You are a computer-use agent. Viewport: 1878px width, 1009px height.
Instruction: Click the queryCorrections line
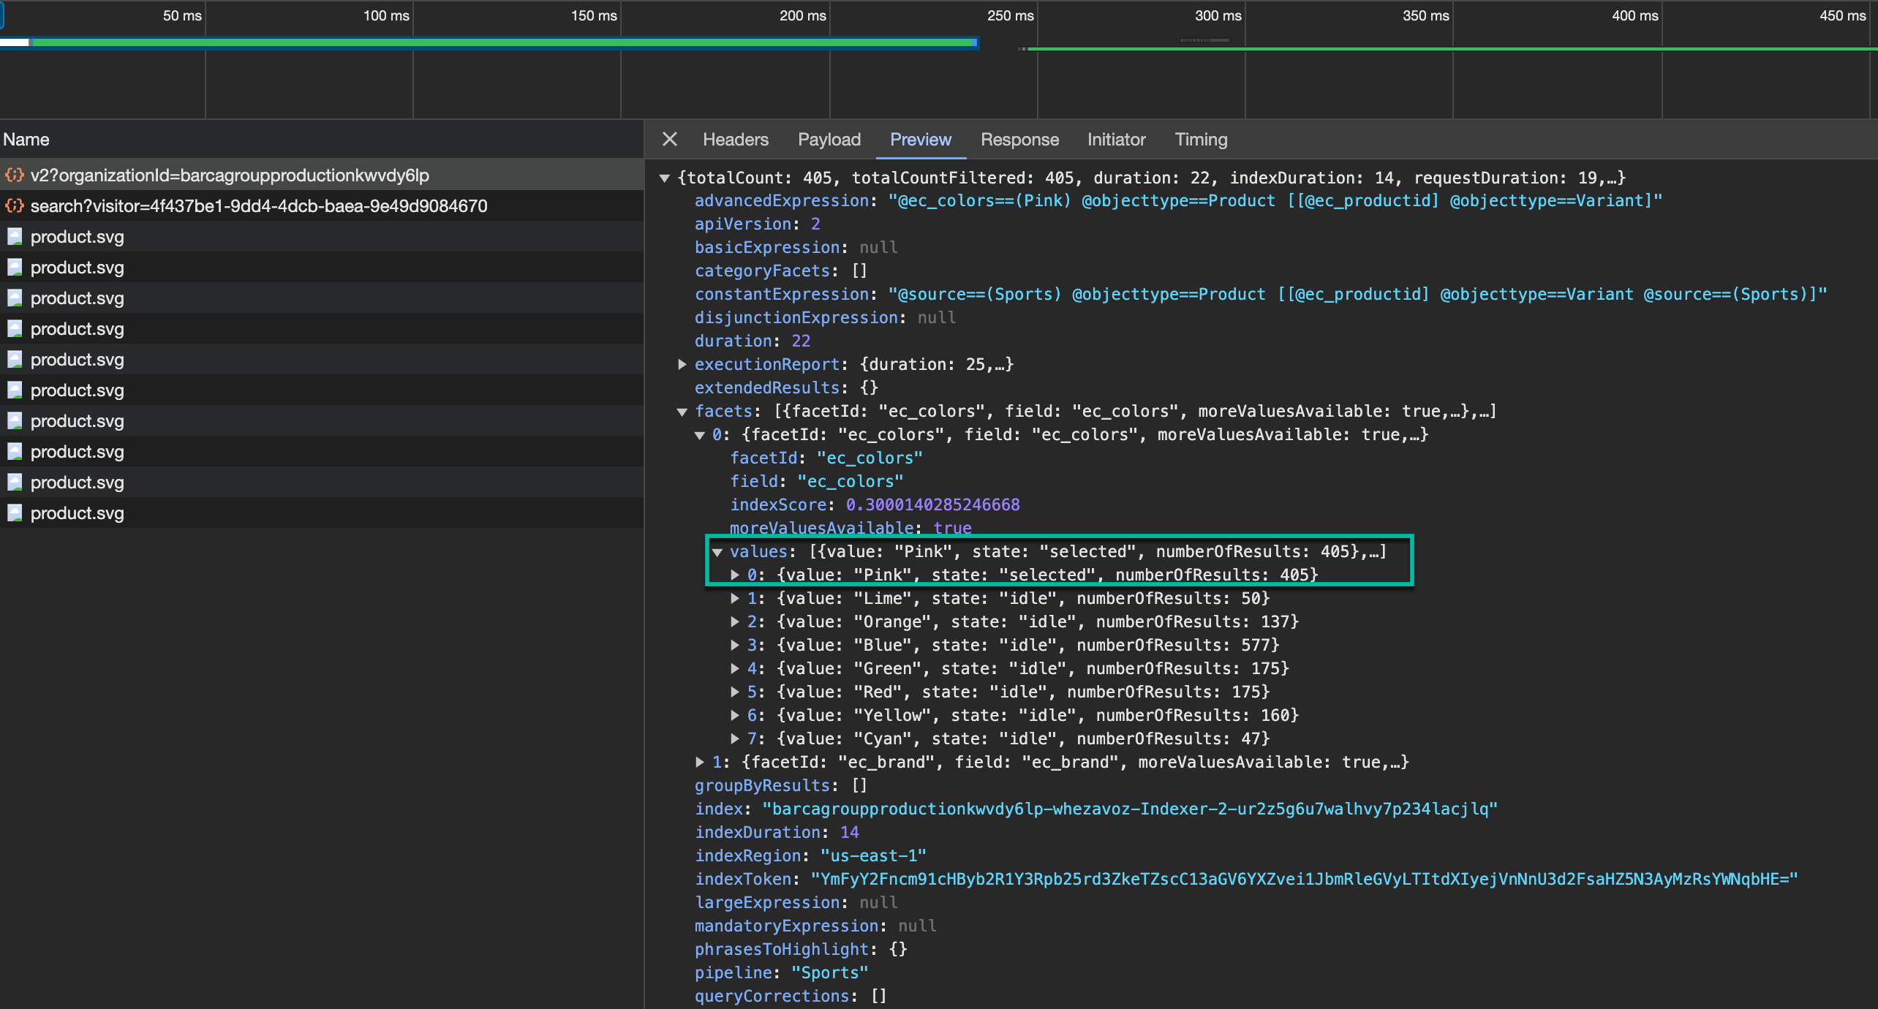(791, 996)
